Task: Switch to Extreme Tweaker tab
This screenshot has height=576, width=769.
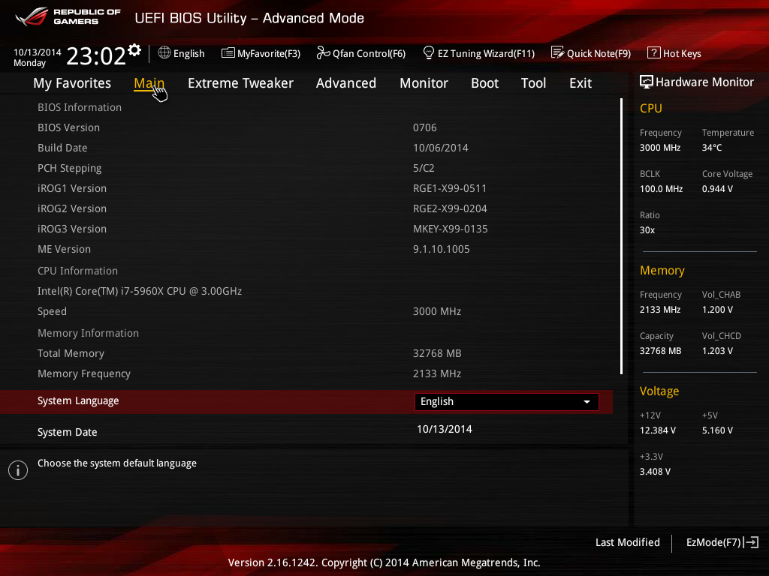Action: click(x=240, y=83)
